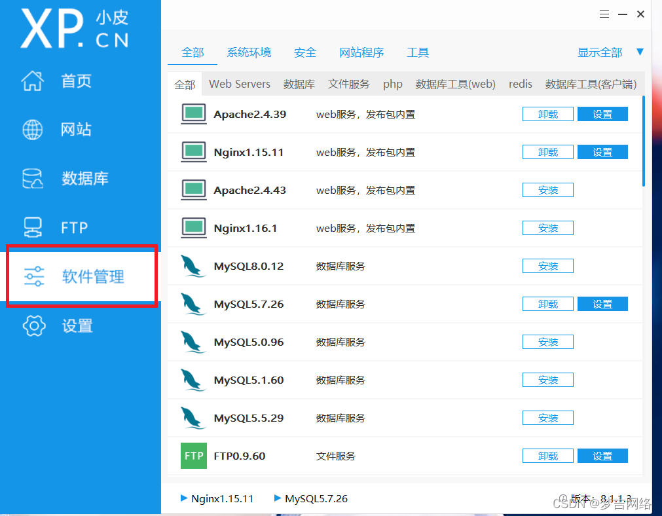
Task: Select the Nginx1.15.11 monitor icon in list
Action: click(x=194, y=152)
